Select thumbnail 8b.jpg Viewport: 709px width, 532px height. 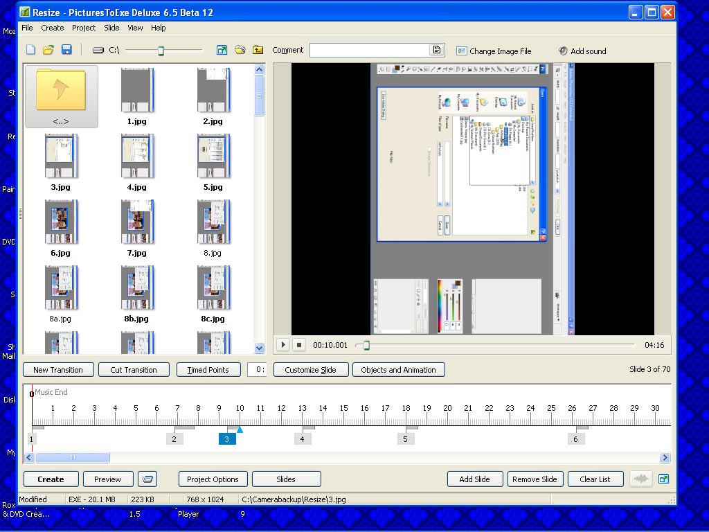[137, 293]
